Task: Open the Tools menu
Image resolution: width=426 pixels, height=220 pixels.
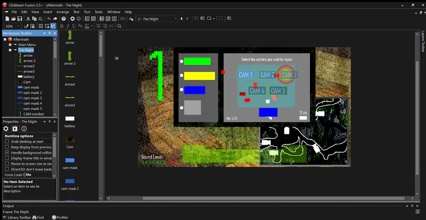Action: click(x=98, y=12)
